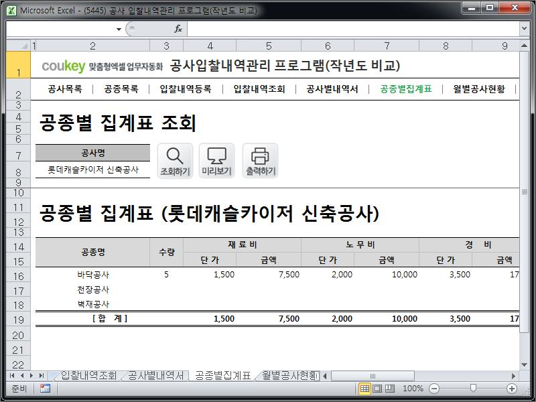
Task: Click the 100% zoom level
Action: point(413,389)
